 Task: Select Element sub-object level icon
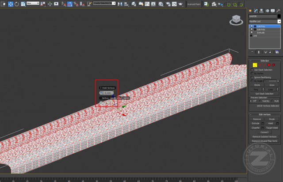pyautogui.click(x=273, y=65)
